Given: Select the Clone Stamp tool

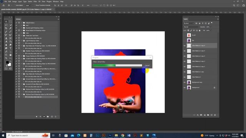Looking at the screenshot, I should 6,38.
